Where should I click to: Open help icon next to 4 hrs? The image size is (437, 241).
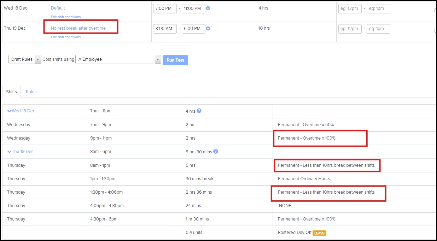pyautogui.click(x=199, y=111)
